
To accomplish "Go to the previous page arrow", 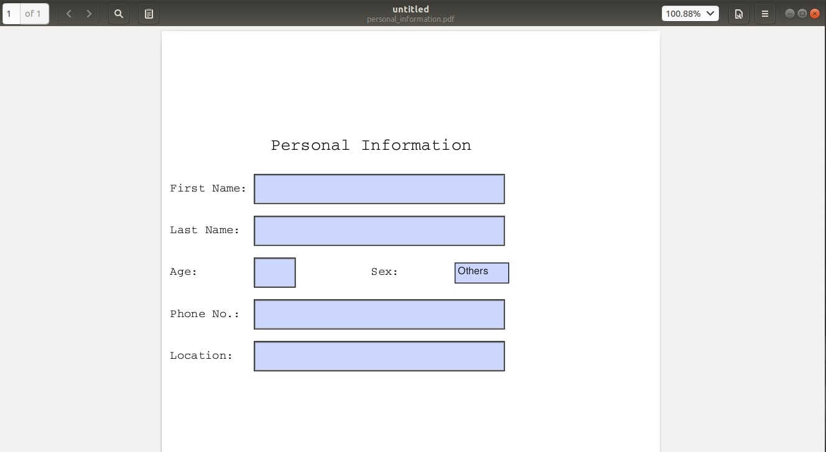I will pos(69,14).
